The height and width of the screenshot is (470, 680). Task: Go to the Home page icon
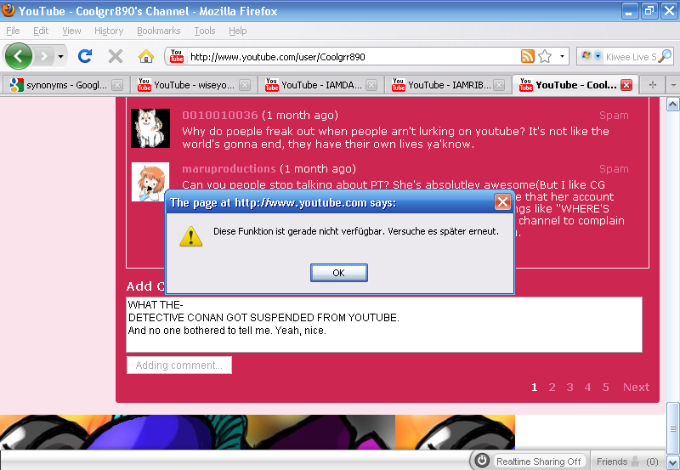click(x=145, y=56)
